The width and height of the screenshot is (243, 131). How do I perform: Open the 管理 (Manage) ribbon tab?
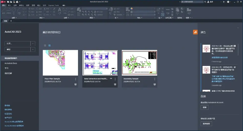pos(33,5)
